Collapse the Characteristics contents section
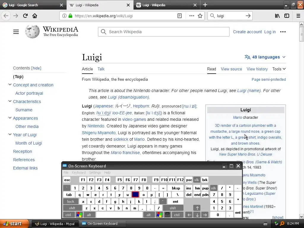304x228 pixels. coord(10,102)
